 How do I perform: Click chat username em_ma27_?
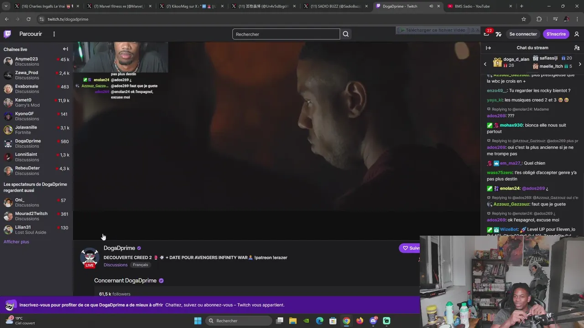510,163
